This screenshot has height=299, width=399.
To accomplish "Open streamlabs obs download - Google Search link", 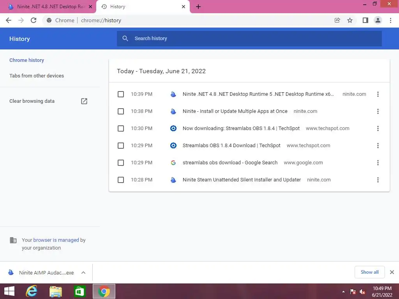I will pos(230,163).
